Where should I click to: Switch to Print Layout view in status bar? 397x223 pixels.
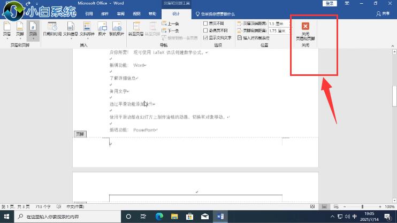(x=324, y=207)
